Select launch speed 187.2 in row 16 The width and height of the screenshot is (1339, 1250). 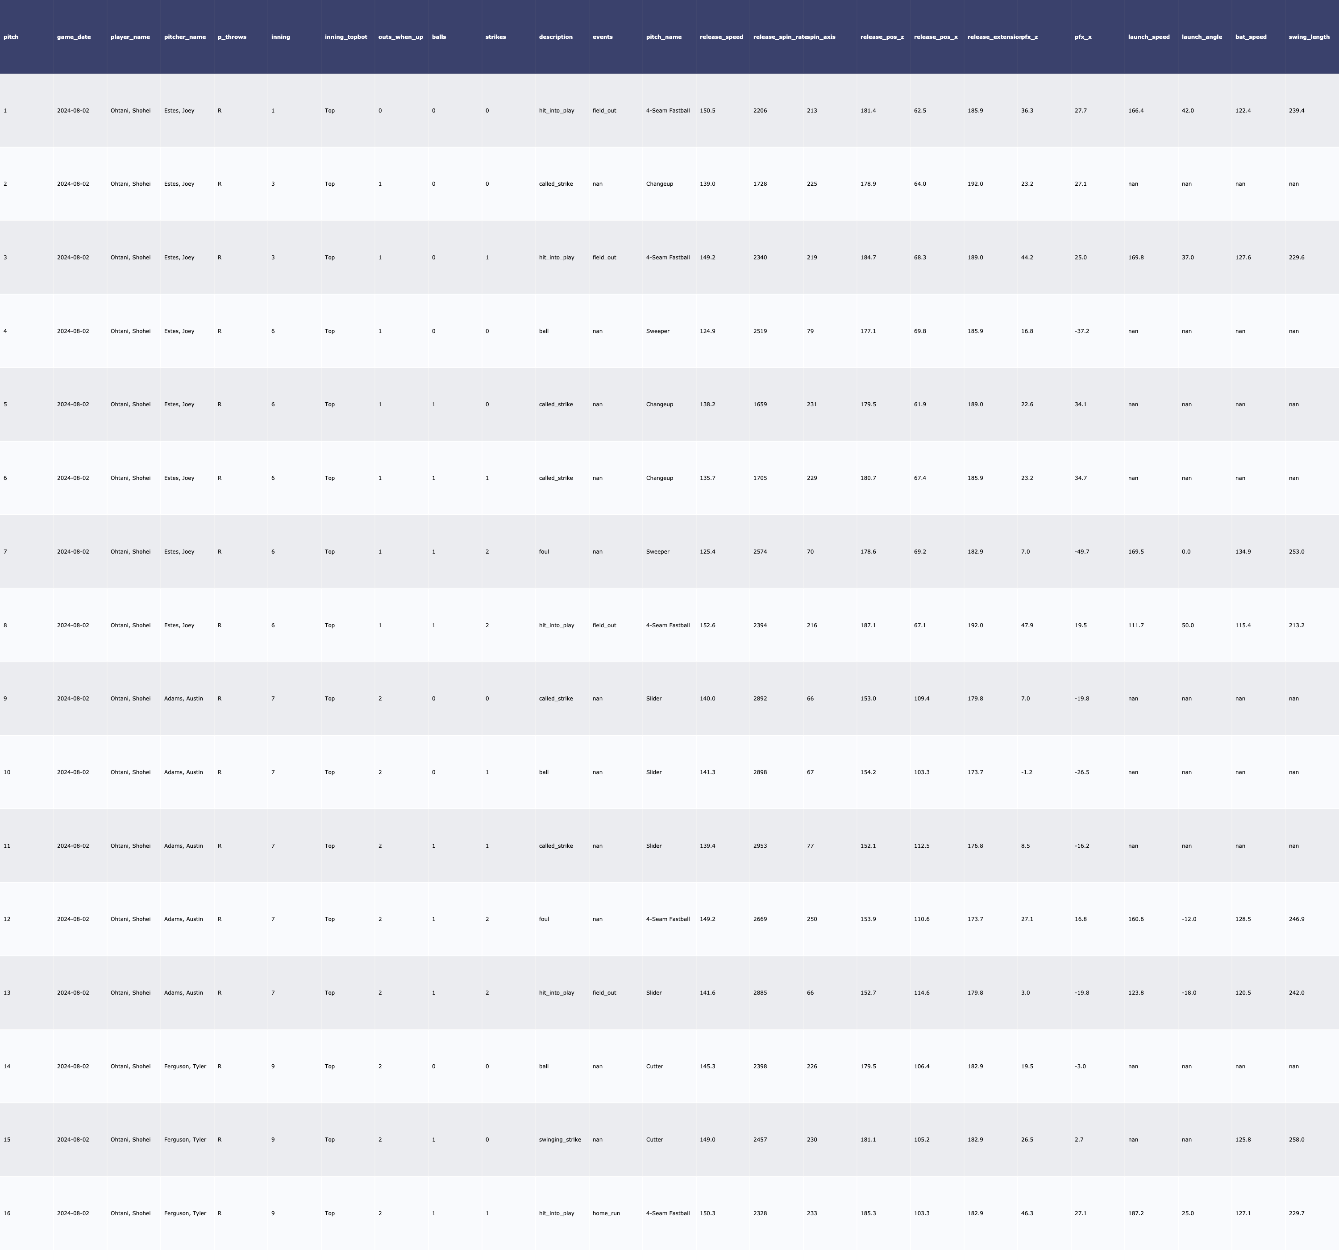coord(1135,1213)
